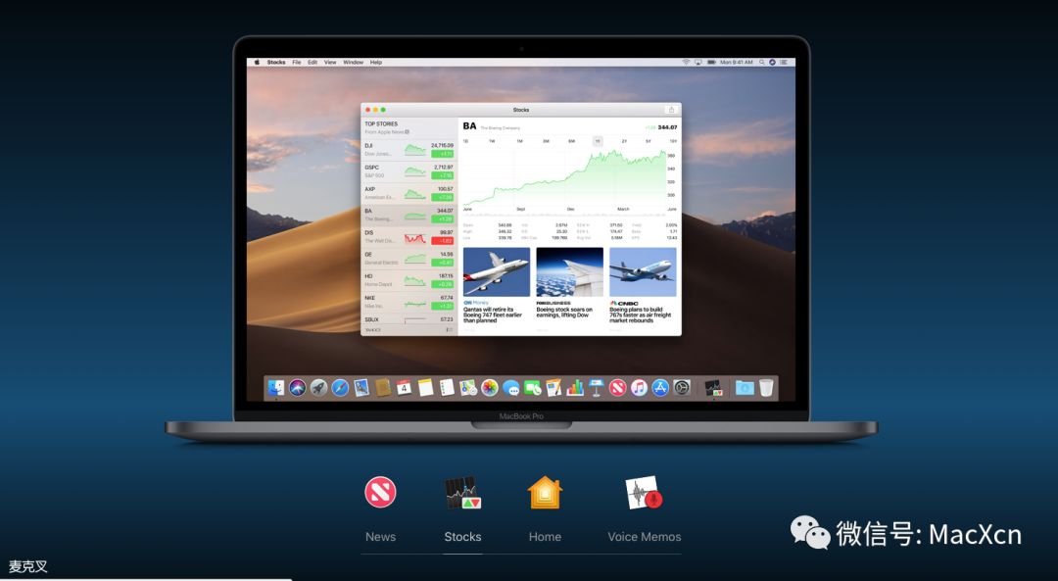Viewport: 1058px width, 581px height.
Task: Open Reminders list icon in Dock
Action: (447, 387)
